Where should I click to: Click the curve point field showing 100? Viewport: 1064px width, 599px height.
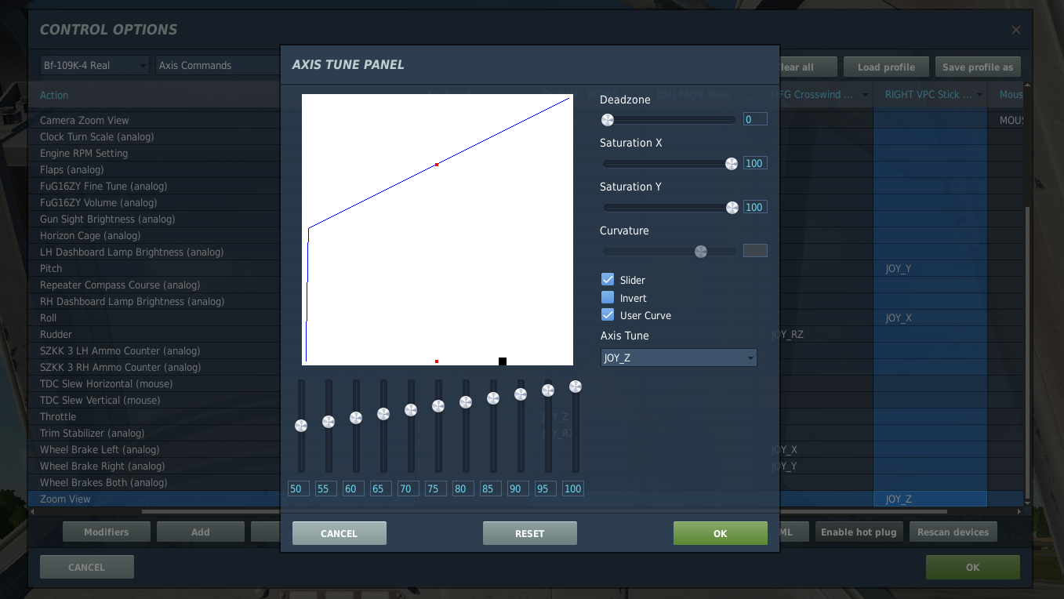(x=573, y=488)
